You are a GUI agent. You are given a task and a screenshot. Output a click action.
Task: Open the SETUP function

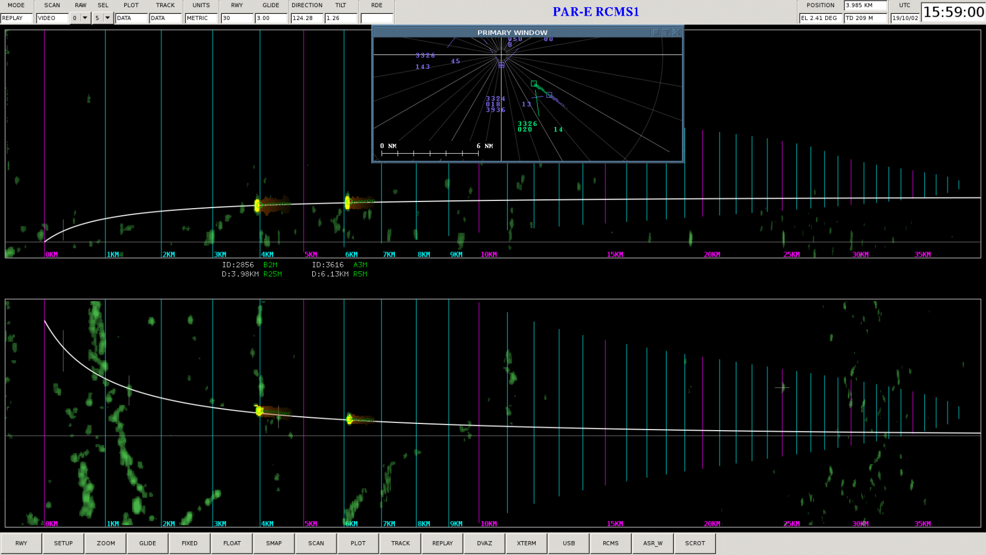click(x=63, y=543)
